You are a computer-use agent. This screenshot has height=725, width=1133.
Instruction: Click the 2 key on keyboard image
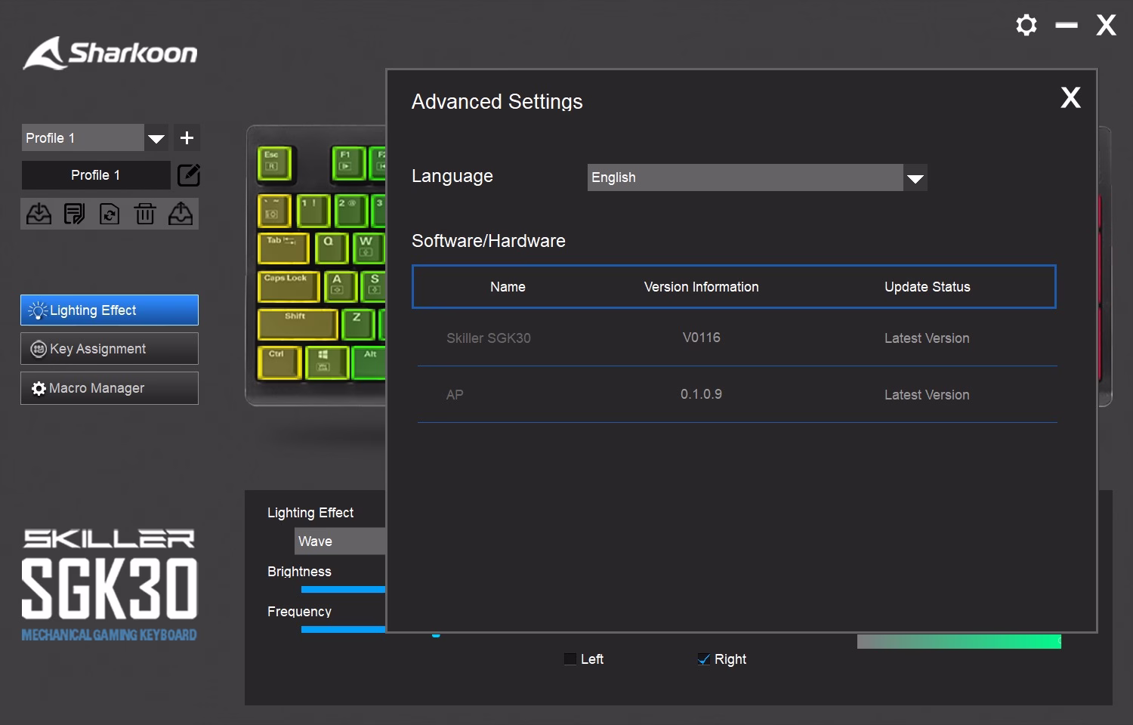tap(350, 211)
